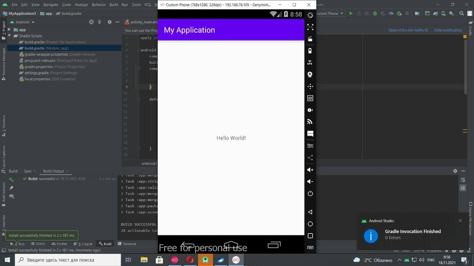Screen dimensions: 474x266
Task: Toggle scroll to end in build output
Action: coord(463,188)
